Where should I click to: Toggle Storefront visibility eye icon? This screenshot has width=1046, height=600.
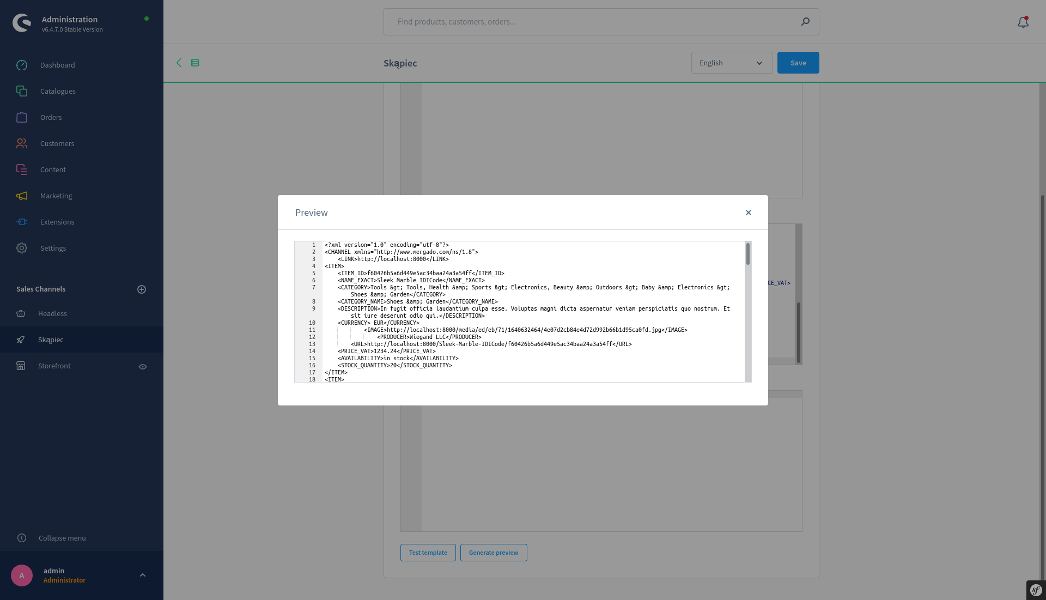pos(142,366)
